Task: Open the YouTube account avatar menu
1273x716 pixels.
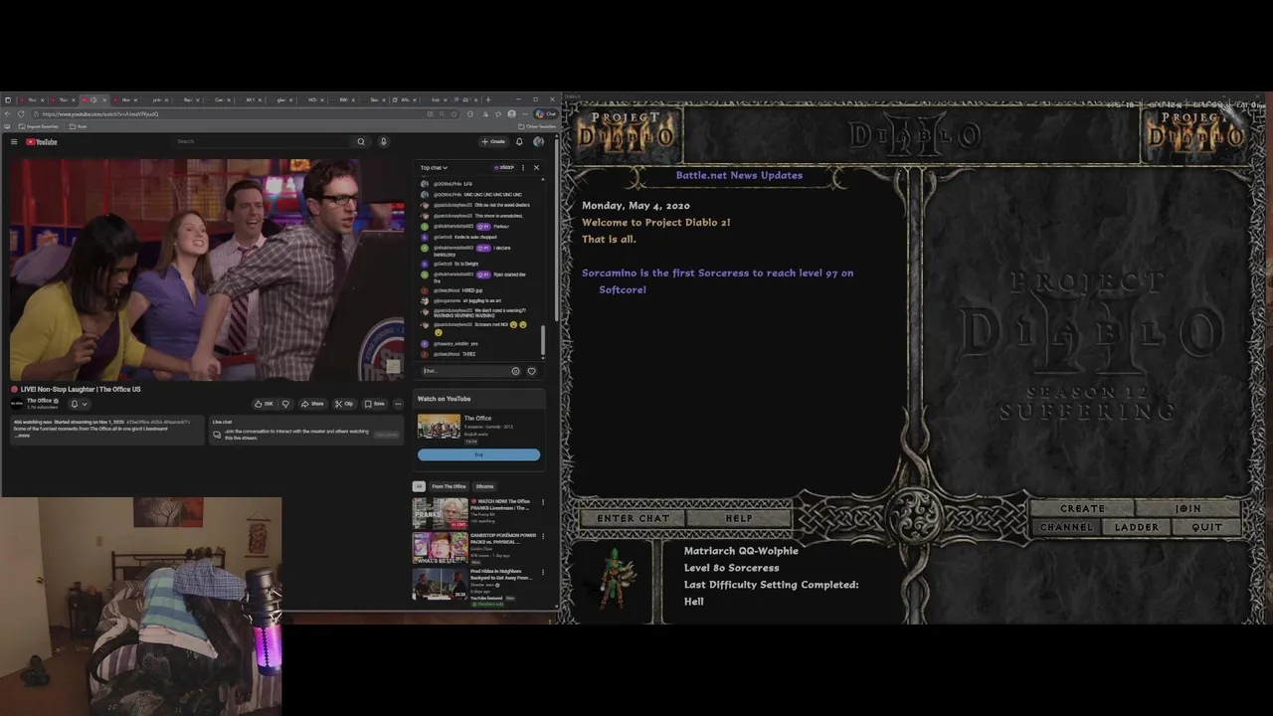Action: point(538,142)
